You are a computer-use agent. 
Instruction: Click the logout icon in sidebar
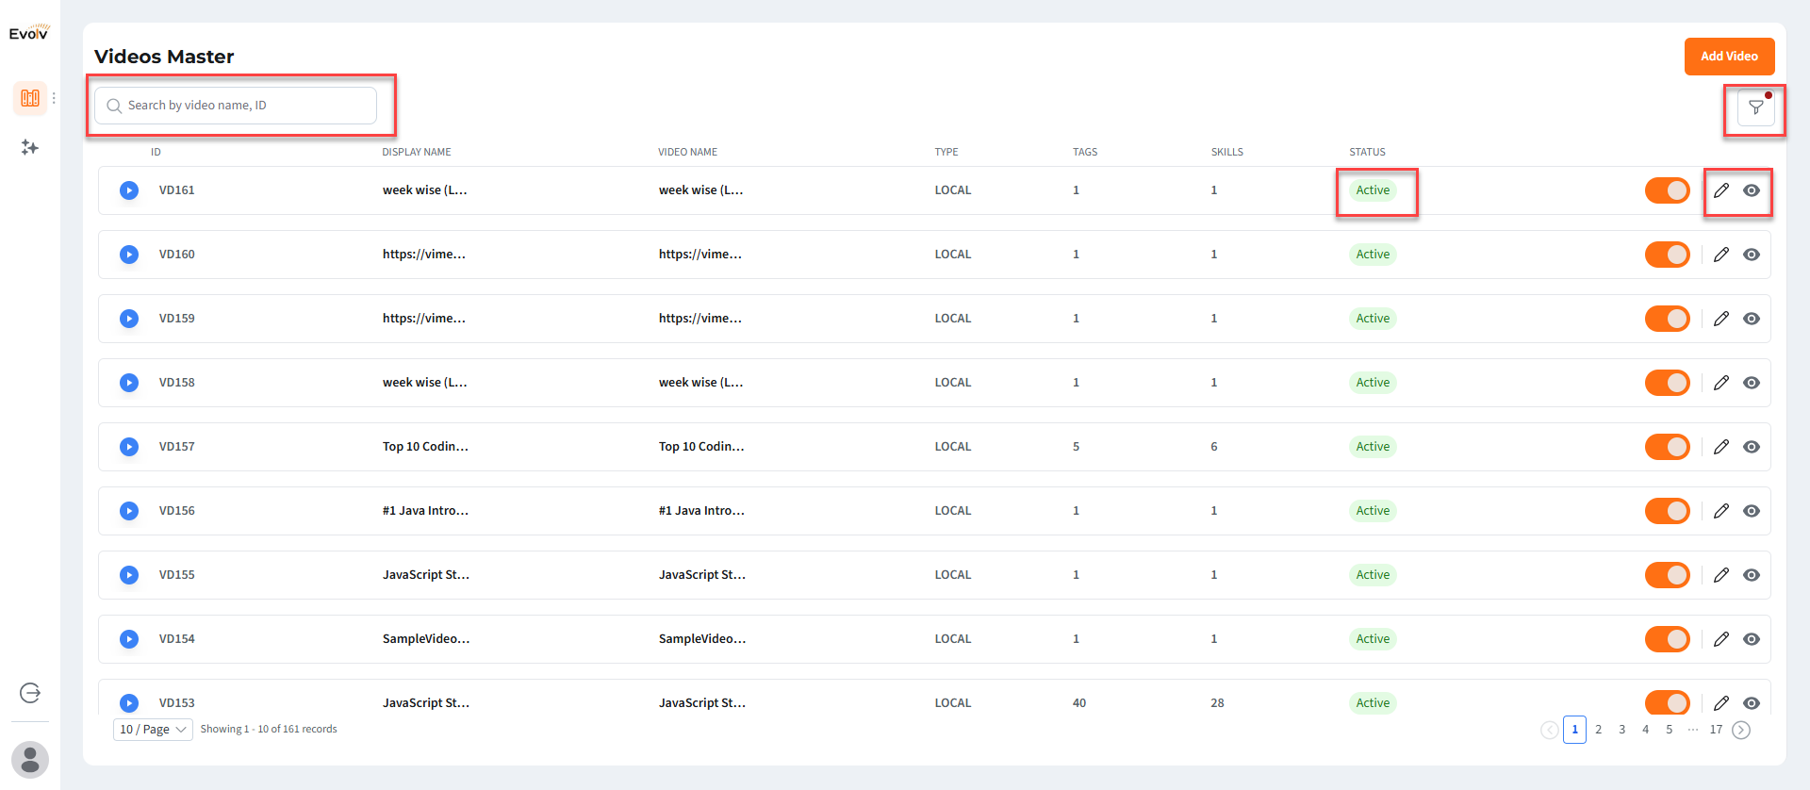click(x=30, y=693)
